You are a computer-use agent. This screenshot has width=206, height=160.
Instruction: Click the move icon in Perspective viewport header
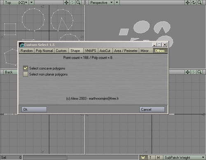point(187,2)
